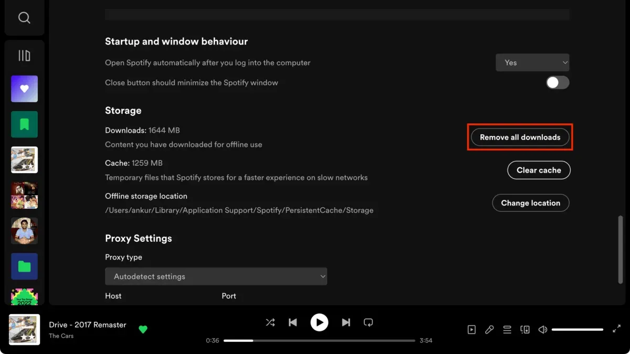Remove Drive from Liked Songs with the green heart

(143, 329)
